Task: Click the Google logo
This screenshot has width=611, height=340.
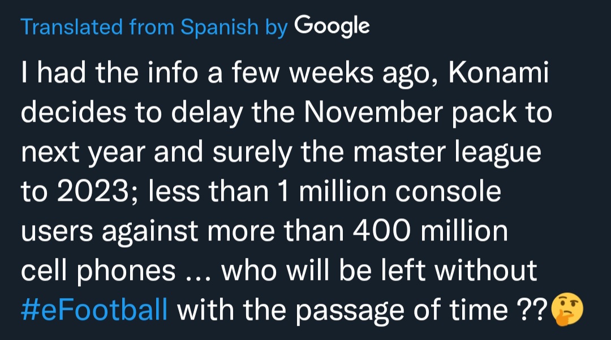Action: click(x=332, y=25)
